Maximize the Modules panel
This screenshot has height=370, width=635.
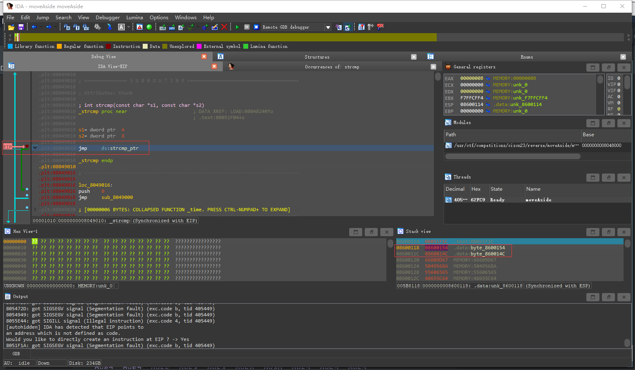(593, 123)
